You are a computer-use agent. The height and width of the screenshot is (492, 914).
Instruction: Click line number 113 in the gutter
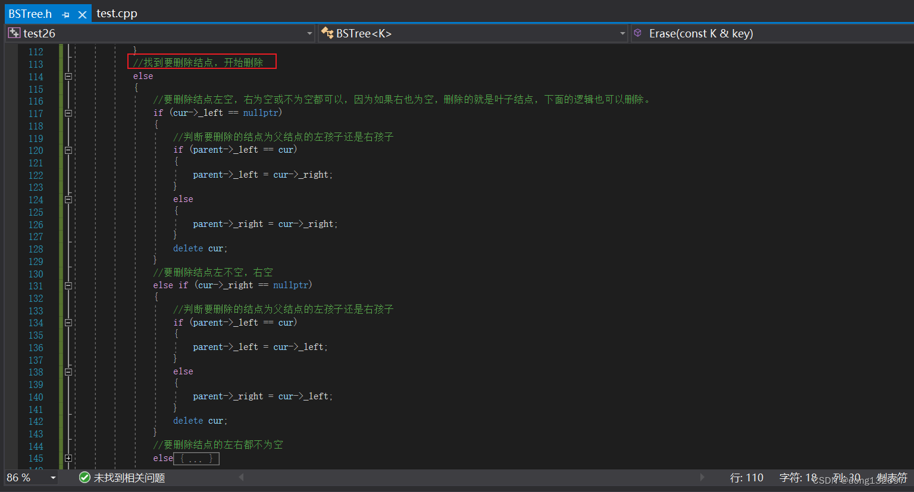click(x=36, y=64)
